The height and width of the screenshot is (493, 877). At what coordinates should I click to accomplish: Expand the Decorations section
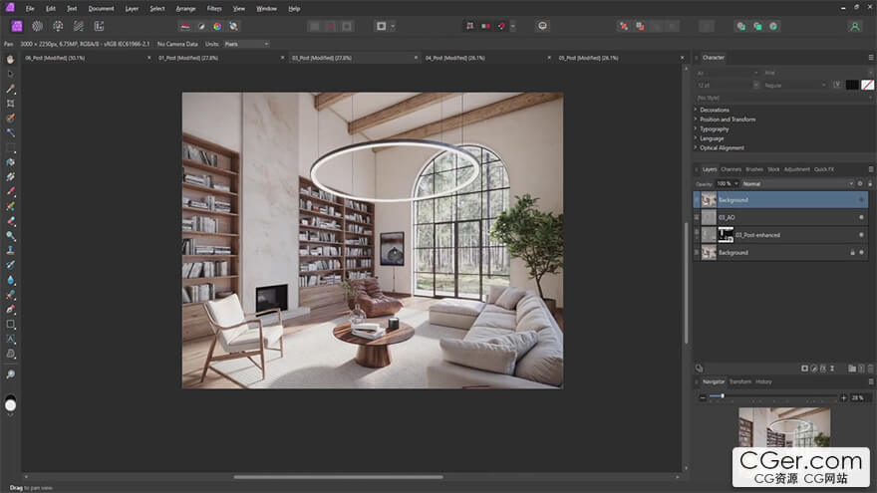[x=714, y=110]
